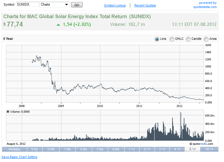Select the Intraday time range tab
This screenshot has width=224, height=162.
tap(14, 149)
